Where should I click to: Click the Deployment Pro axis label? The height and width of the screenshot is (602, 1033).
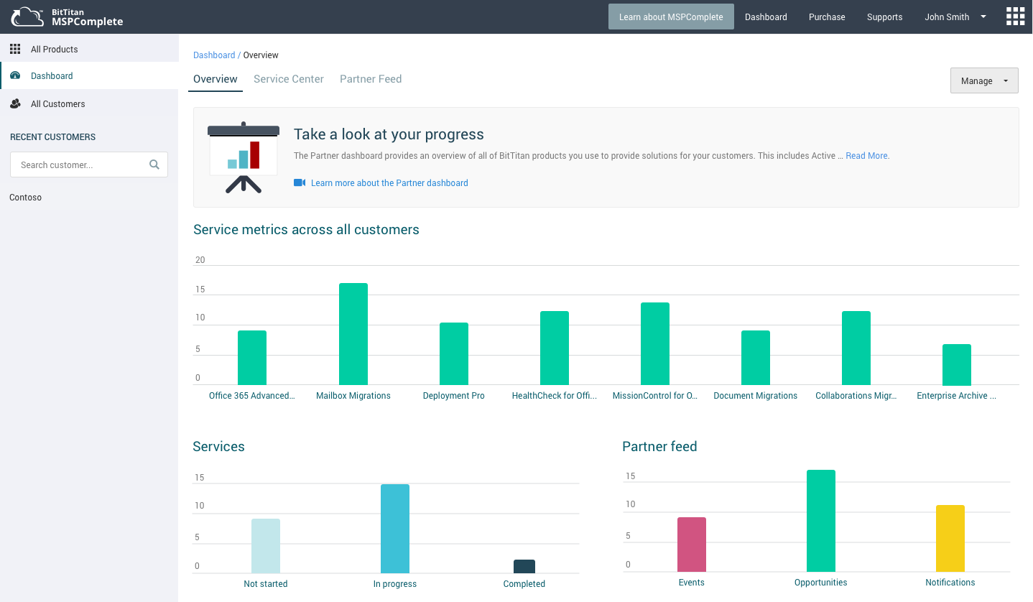[x=454, y=395]
